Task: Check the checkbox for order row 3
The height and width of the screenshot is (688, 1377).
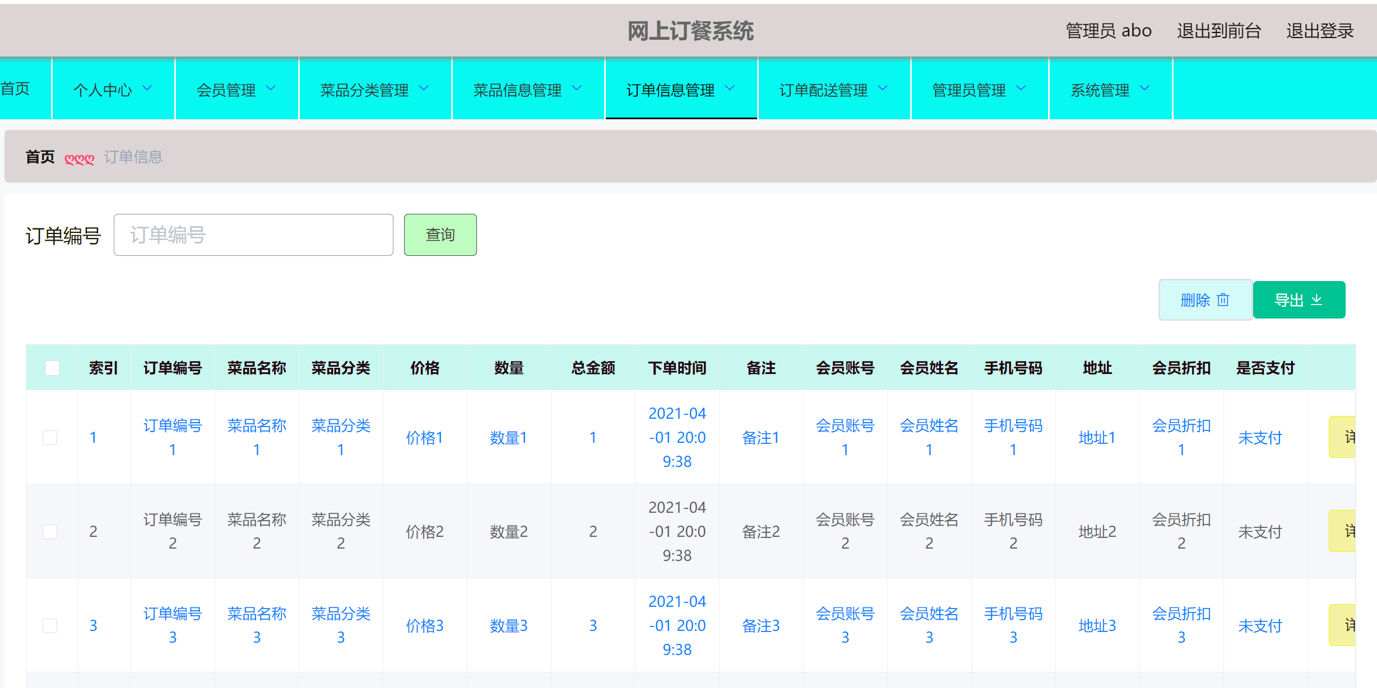Action: pos(50,625)
